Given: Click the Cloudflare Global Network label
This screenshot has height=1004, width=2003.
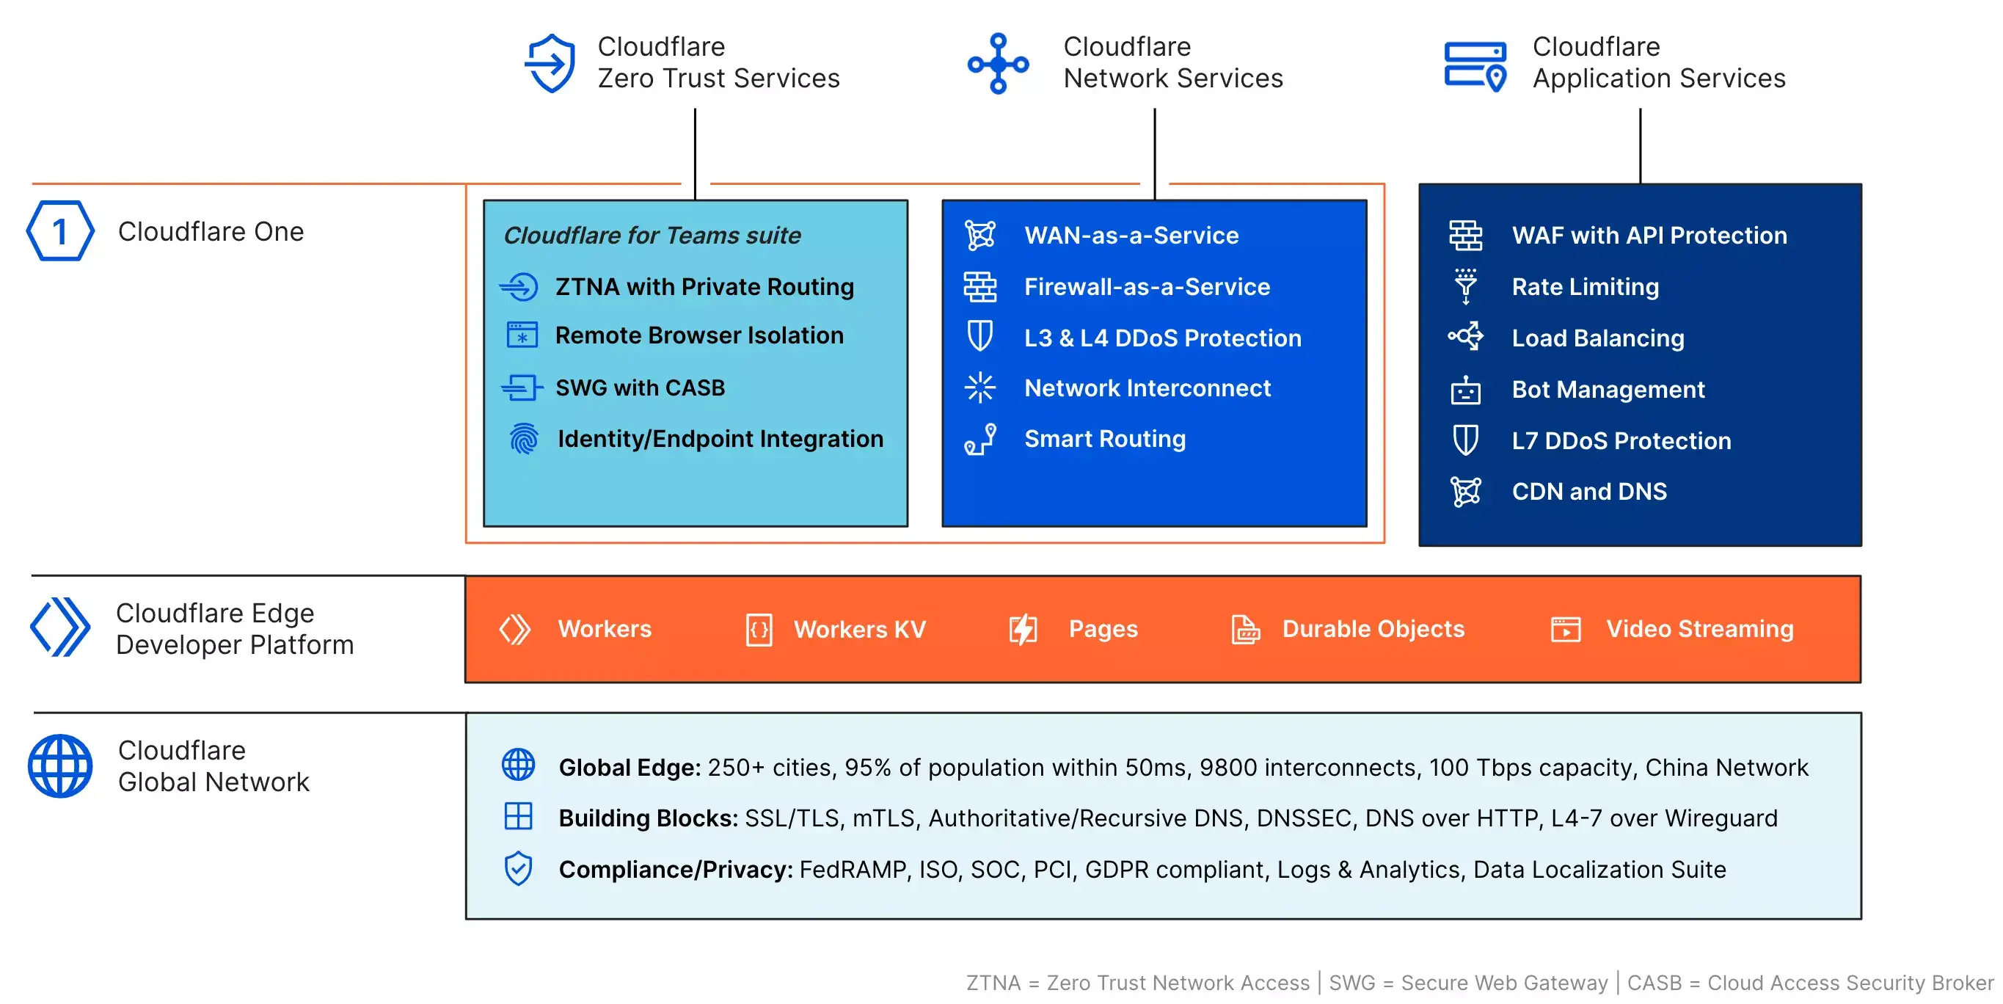Looking at the screenshot, I should (x=213, y=766).
